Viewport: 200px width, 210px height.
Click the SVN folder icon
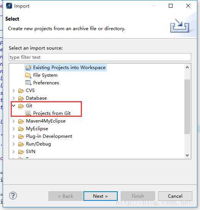click(21, 152)
